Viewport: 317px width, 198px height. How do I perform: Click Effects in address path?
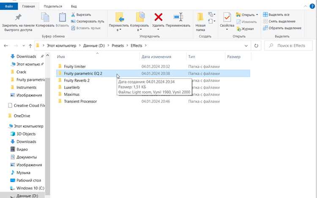tap(136, 46)
